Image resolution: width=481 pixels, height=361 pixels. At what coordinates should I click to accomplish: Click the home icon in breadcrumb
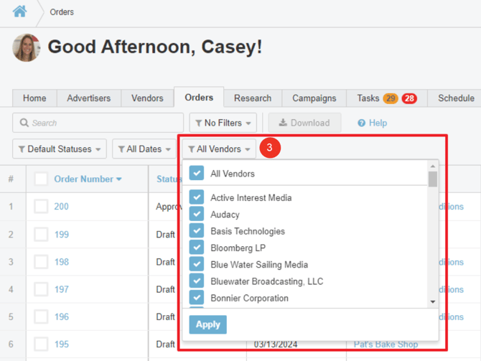coord(20,11)
